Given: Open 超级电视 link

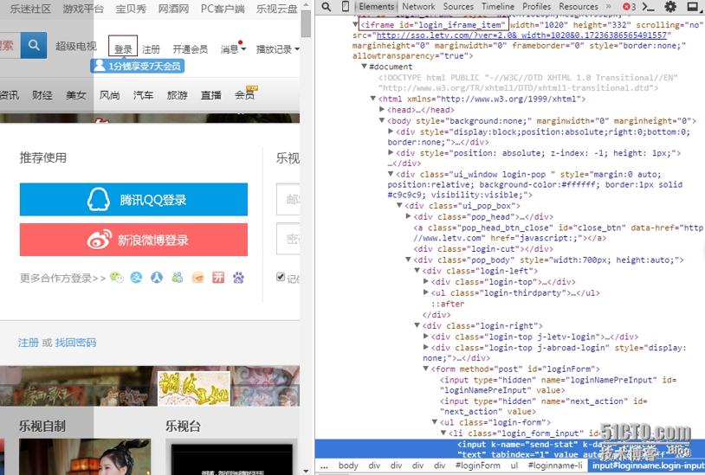Looking at the screenshot, I should [76, 46].
